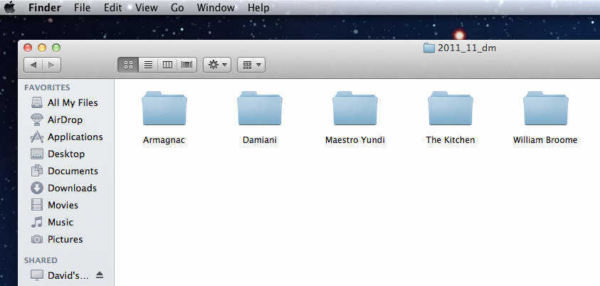Go forward with the right arrow button

coord(51,65)
